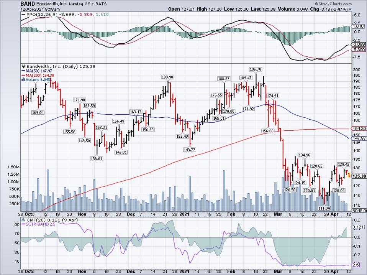Screen dimensions: 367x275
Task: Click the 163.13 price label
Action: click(x=136, y=112)
